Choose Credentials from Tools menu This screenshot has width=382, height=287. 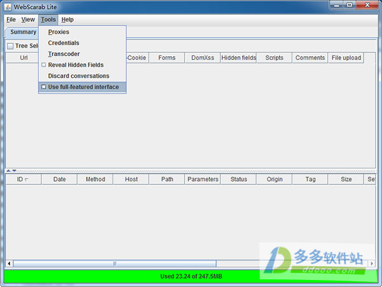82,43
